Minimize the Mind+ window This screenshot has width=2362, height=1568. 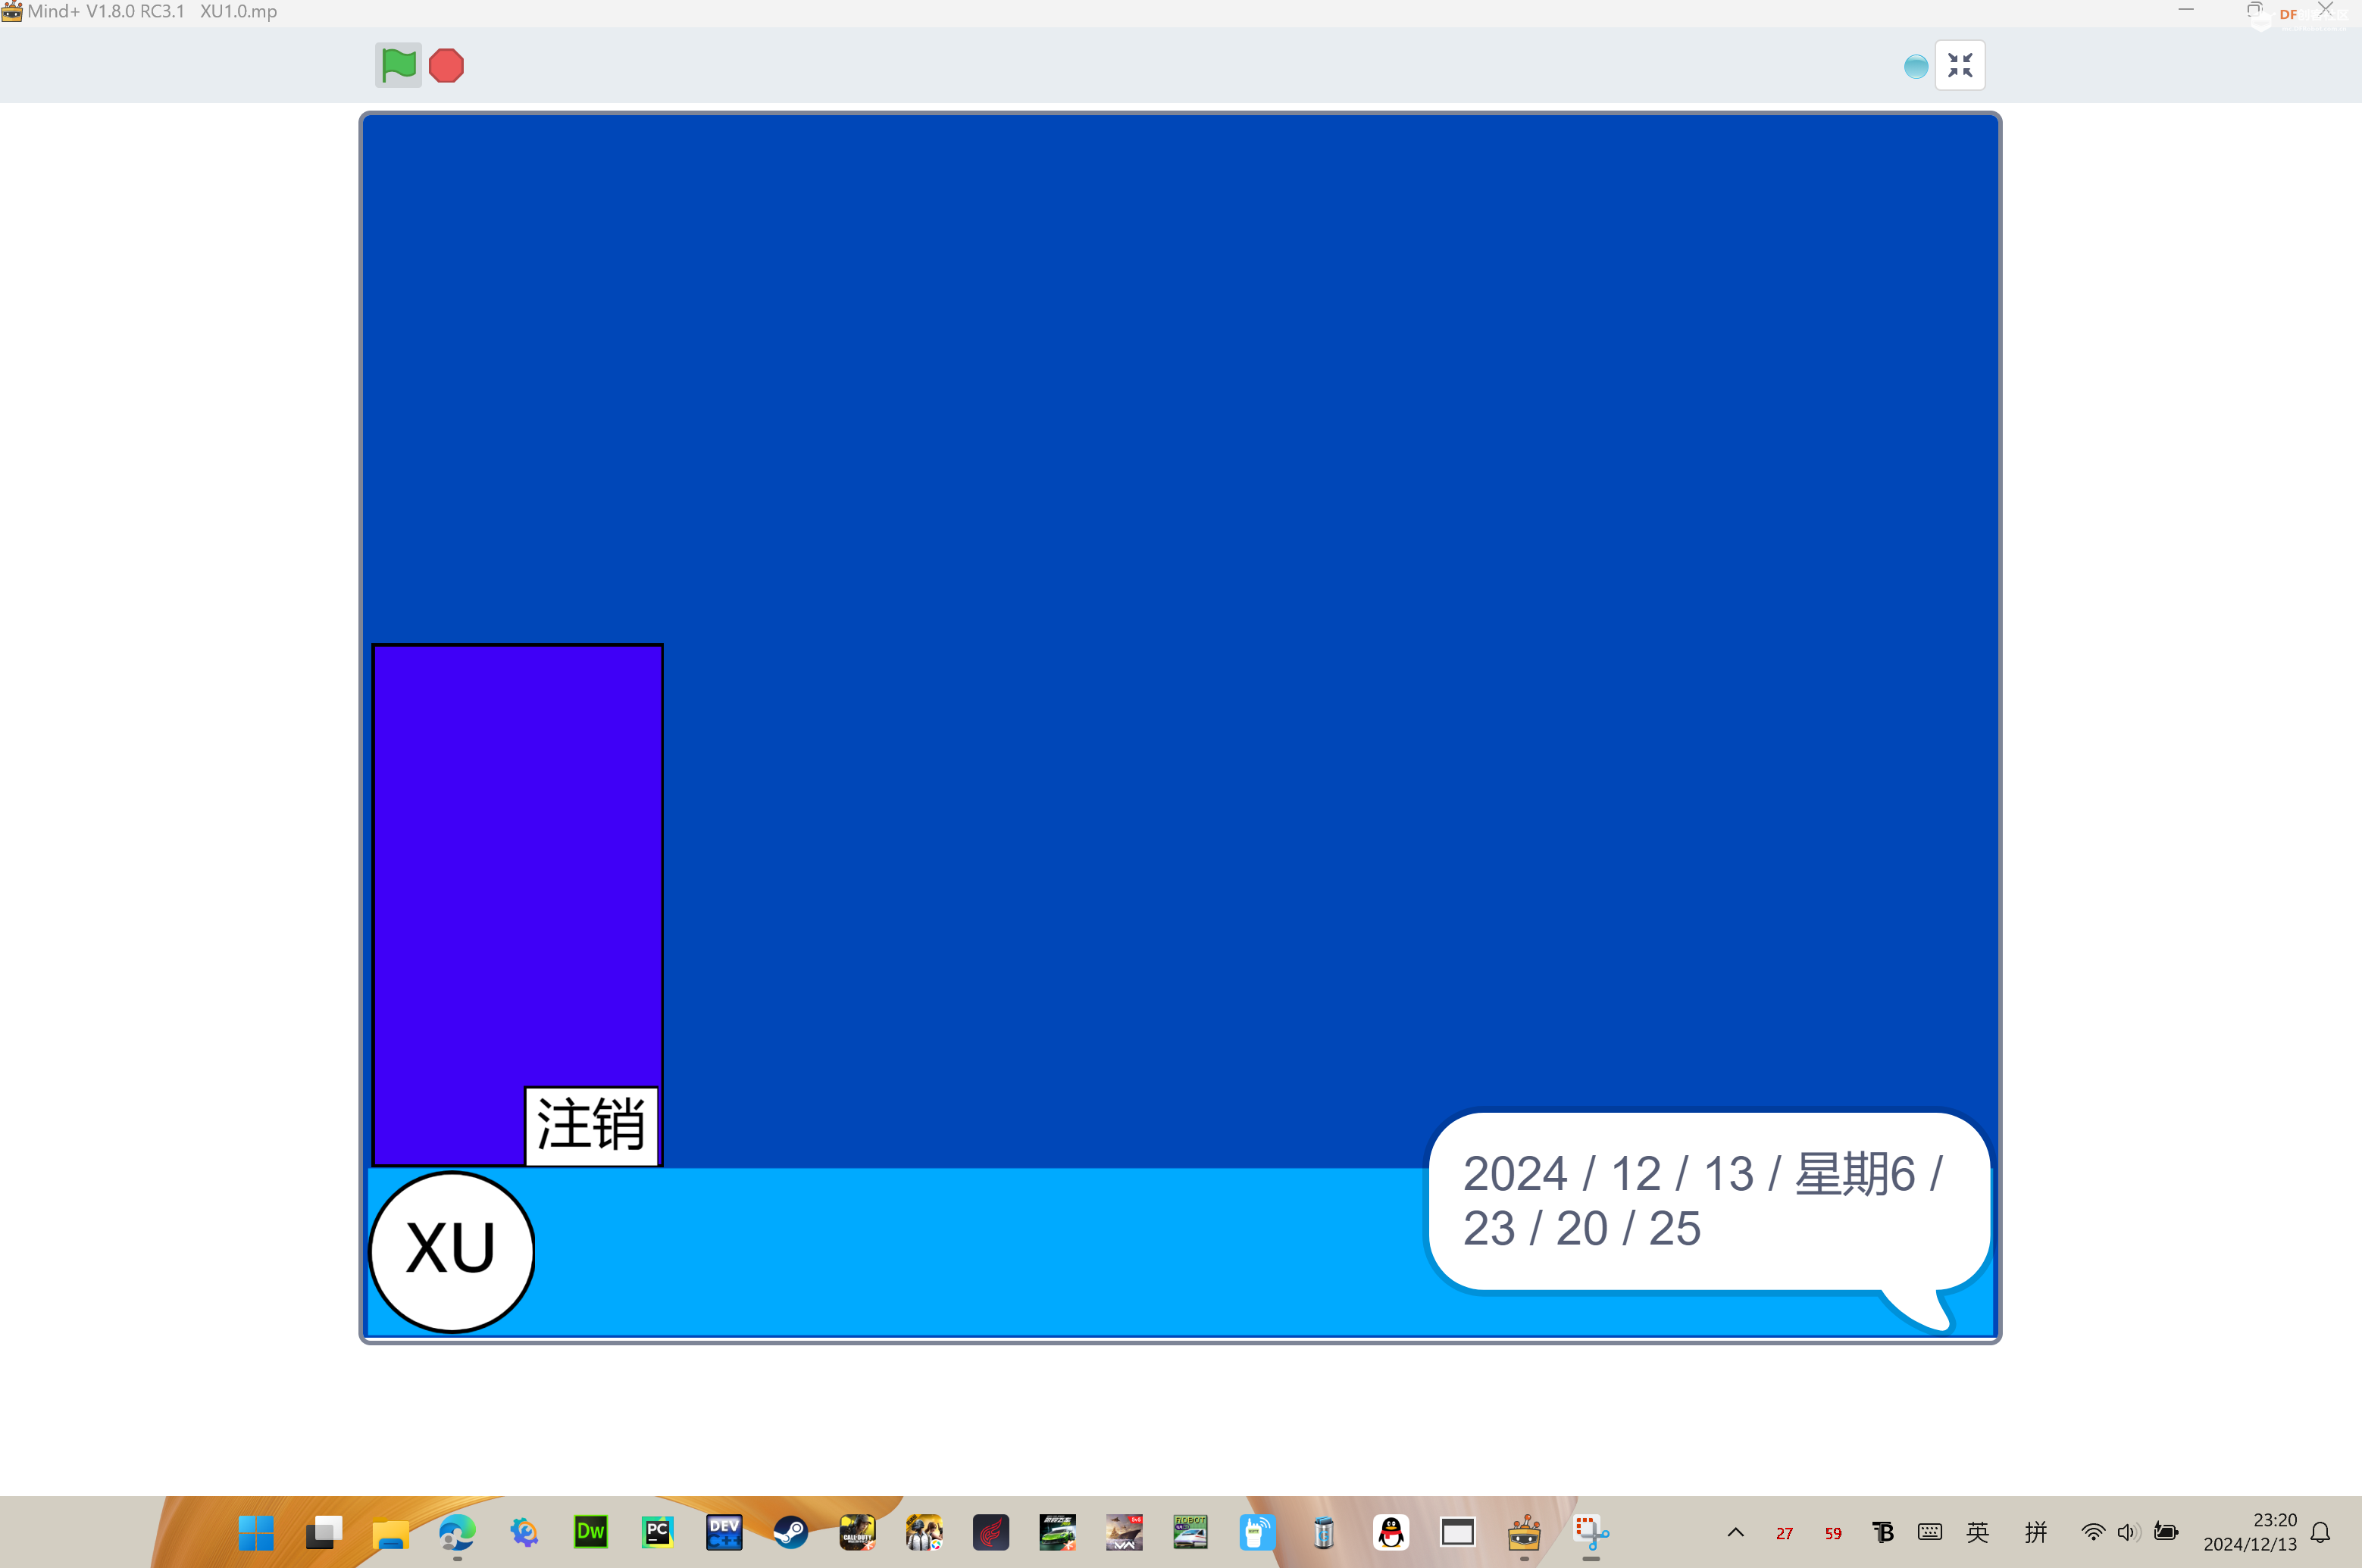tap(2186, 10)
